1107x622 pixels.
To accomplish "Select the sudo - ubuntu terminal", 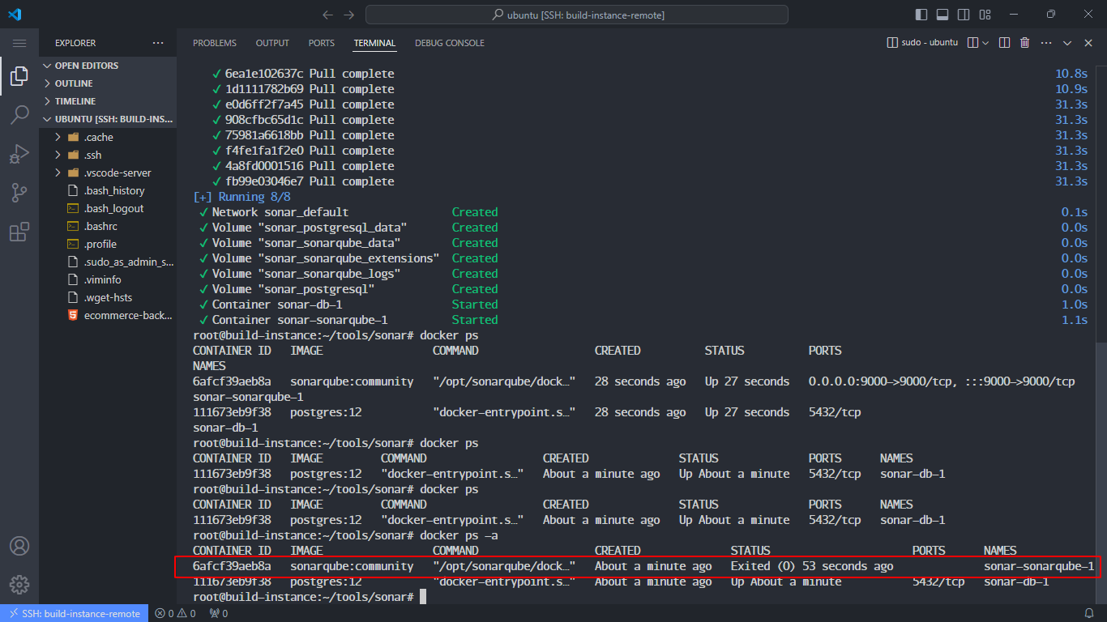I will tap(922, 43).
